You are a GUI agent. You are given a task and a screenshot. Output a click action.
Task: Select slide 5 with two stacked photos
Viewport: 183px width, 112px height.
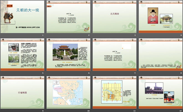(x=22, y=55)
